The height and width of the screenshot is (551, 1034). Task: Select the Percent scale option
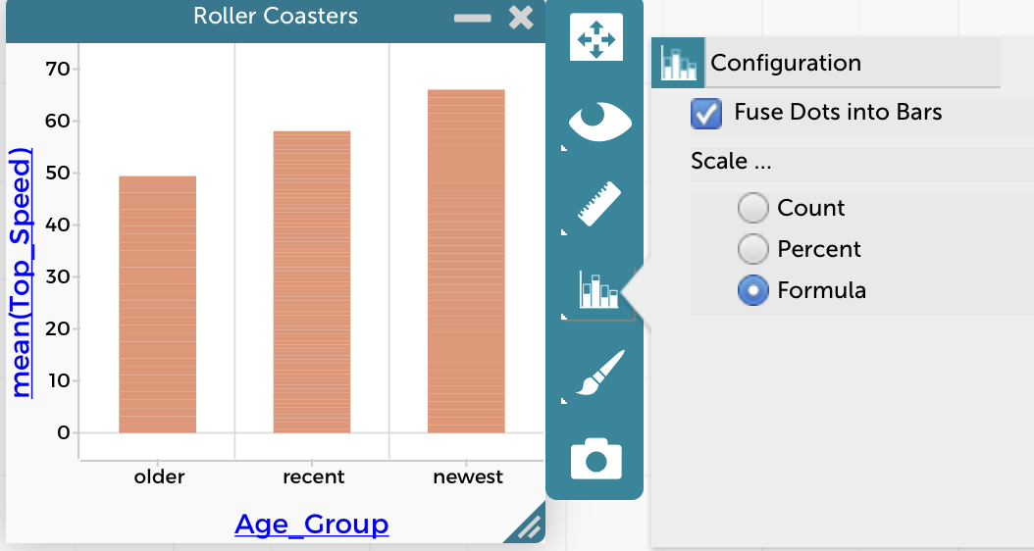click(752, 249)
